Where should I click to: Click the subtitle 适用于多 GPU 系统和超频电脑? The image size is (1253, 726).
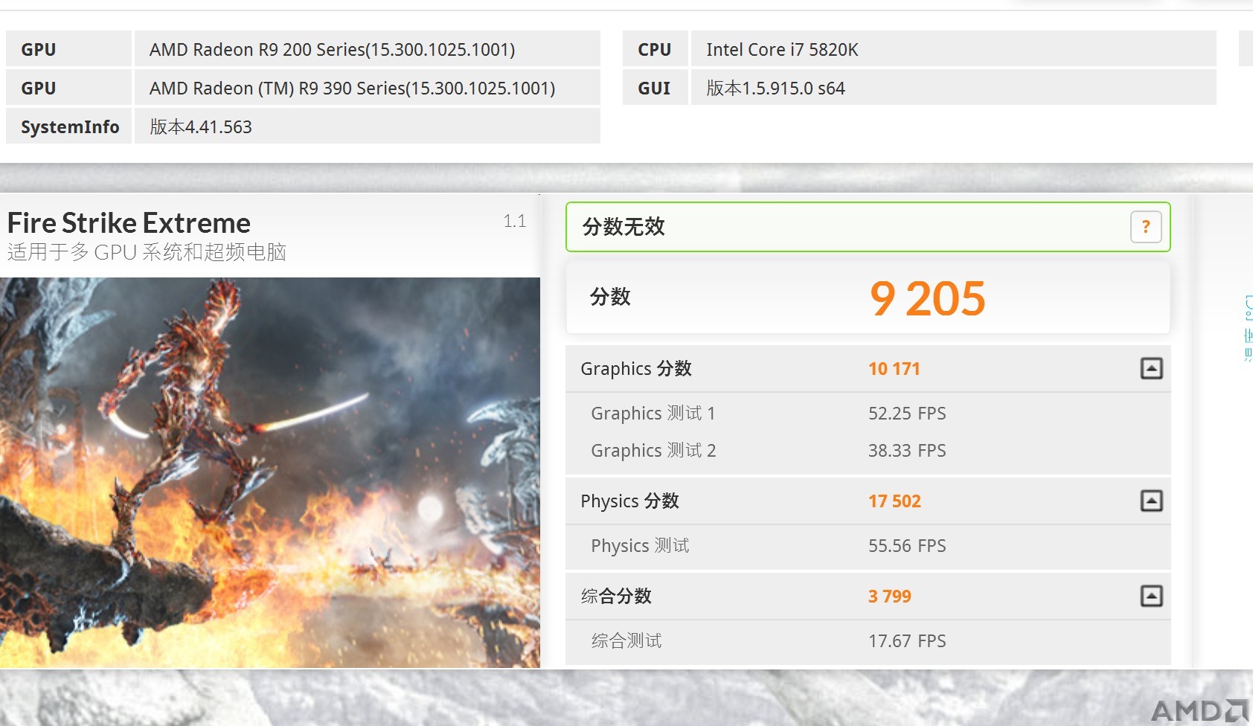point(147,252)
